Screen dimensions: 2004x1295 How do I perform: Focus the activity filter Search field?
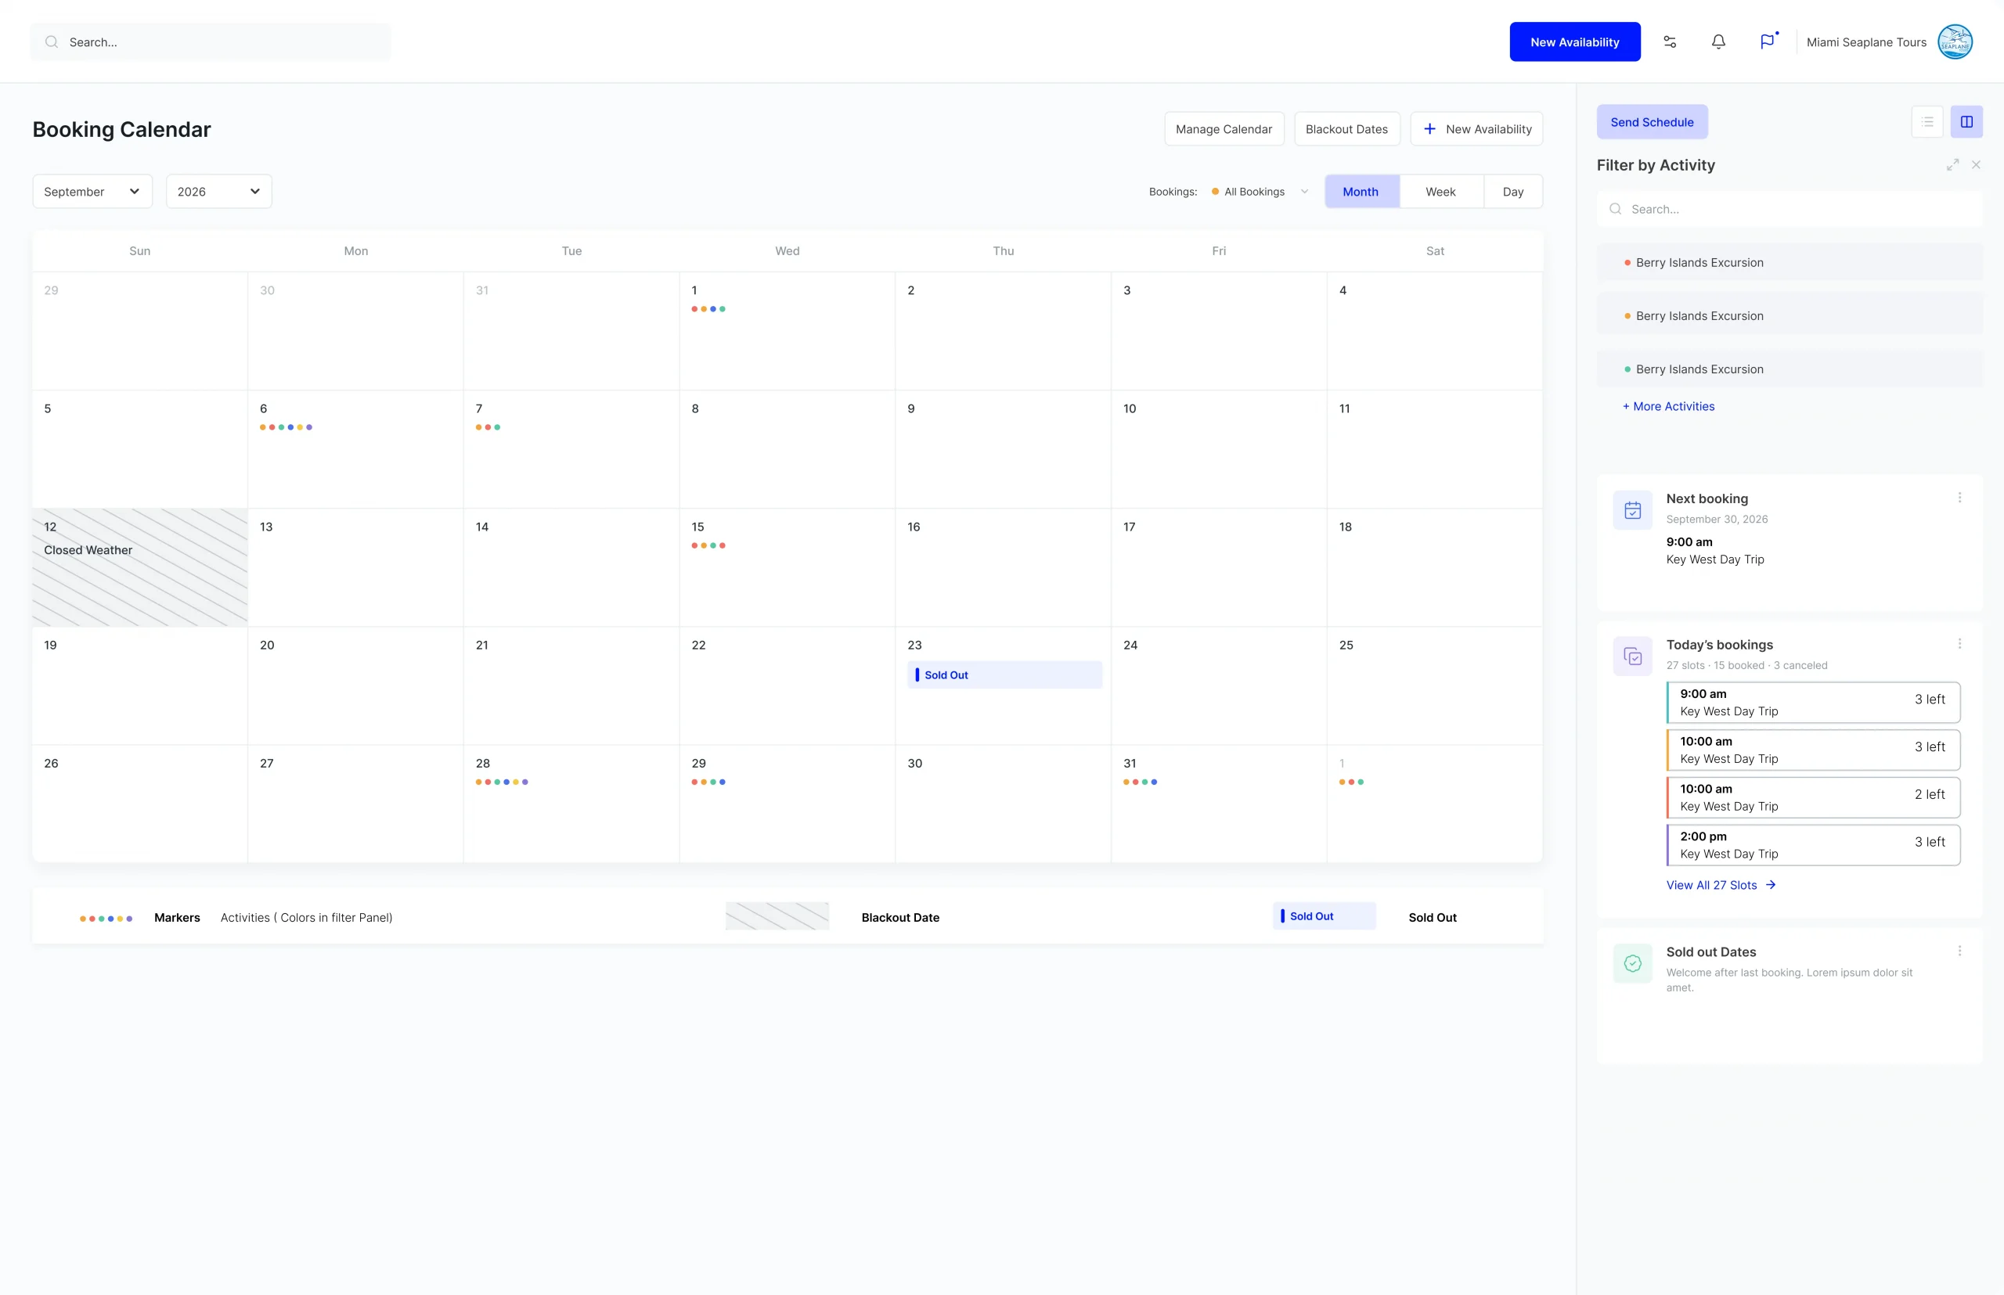pos(1790,210)
